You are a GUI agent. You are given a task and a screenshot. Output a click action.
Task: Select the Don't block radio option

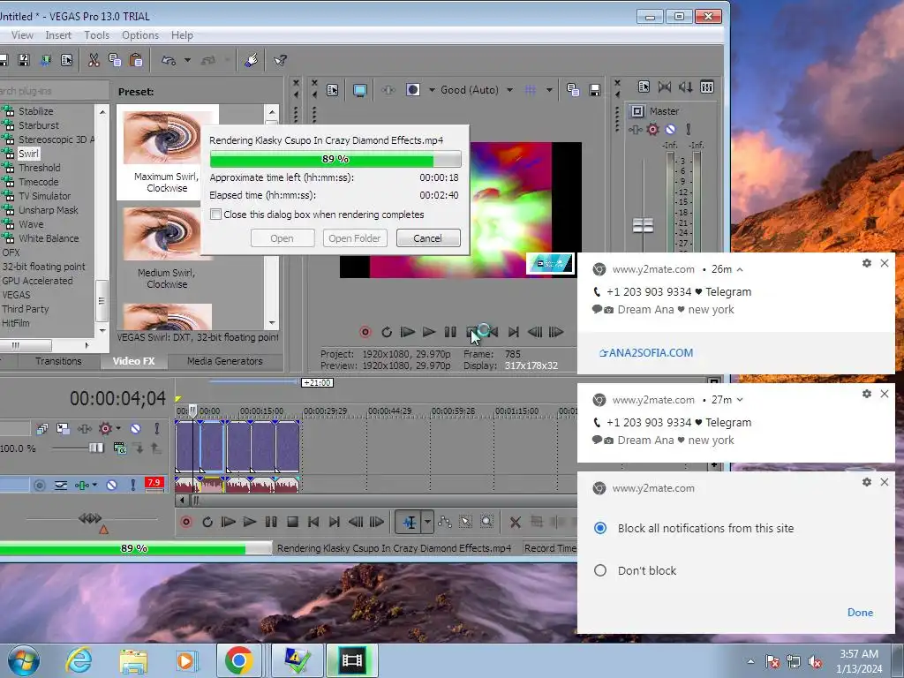click(600, 570)
